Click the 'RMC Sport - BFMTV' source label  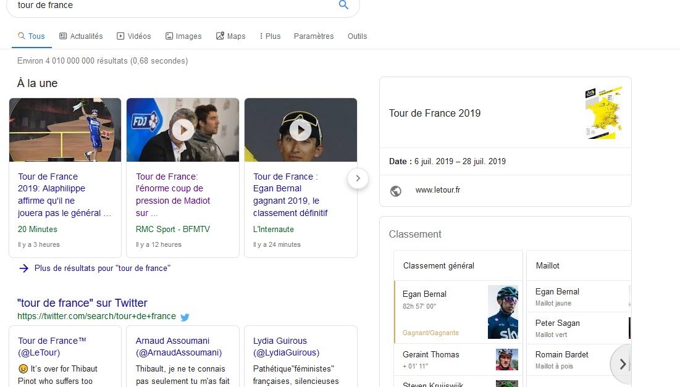[x=172, y=229]
